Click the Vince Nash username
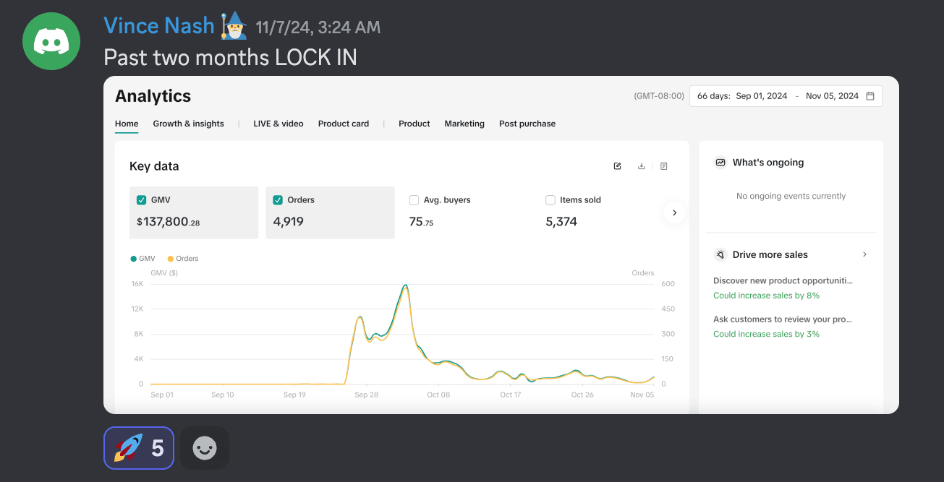 (x=159, y=26)
